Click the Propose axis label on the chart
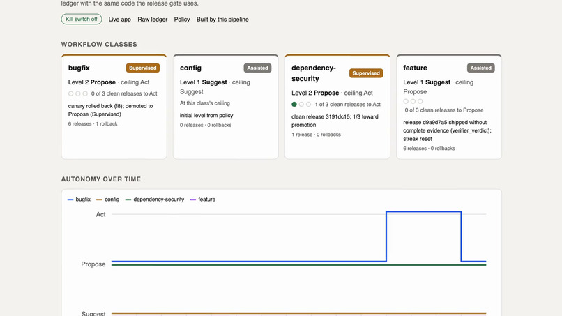 (93, 264)
